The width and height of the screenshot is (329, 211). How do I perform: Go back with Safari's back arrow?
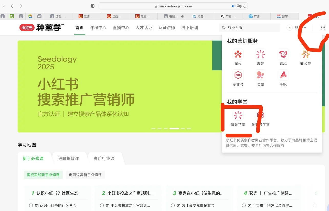click(12, 6)
